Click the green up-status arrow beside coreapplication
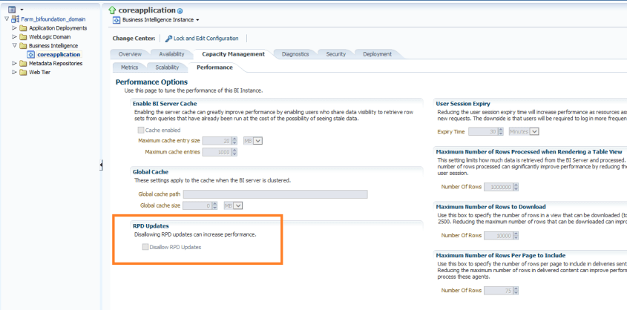627x310 pixels. pyautogui.click(x=113, y=10)
